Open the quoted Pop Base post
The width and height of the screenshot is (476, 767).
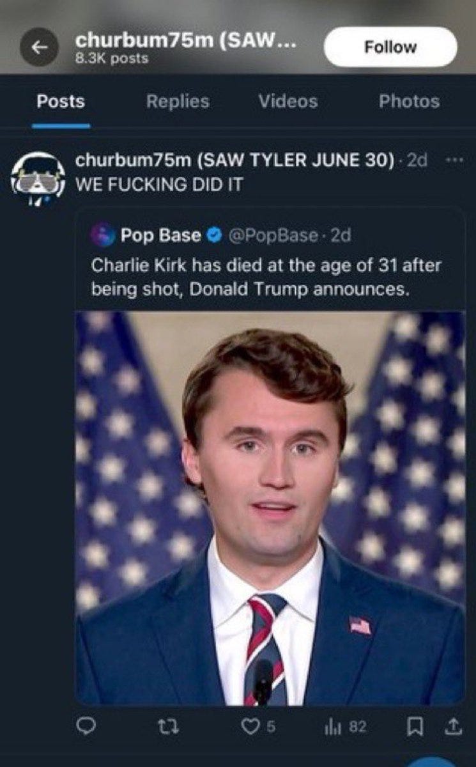point(256,275)
